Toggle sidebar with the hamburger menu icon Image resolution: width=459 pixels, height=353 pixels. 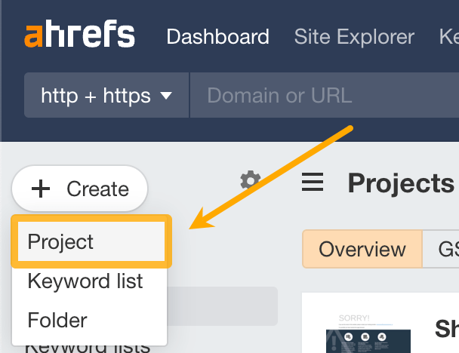pos(313,182)
